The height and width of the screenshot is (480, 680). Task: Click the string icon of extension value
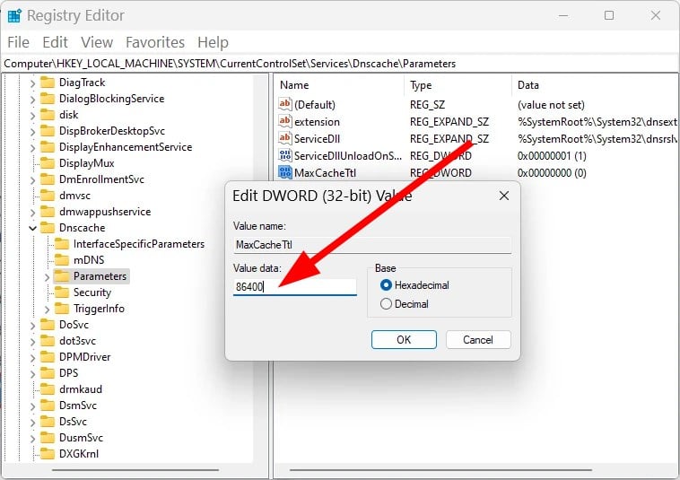point(285,121)
